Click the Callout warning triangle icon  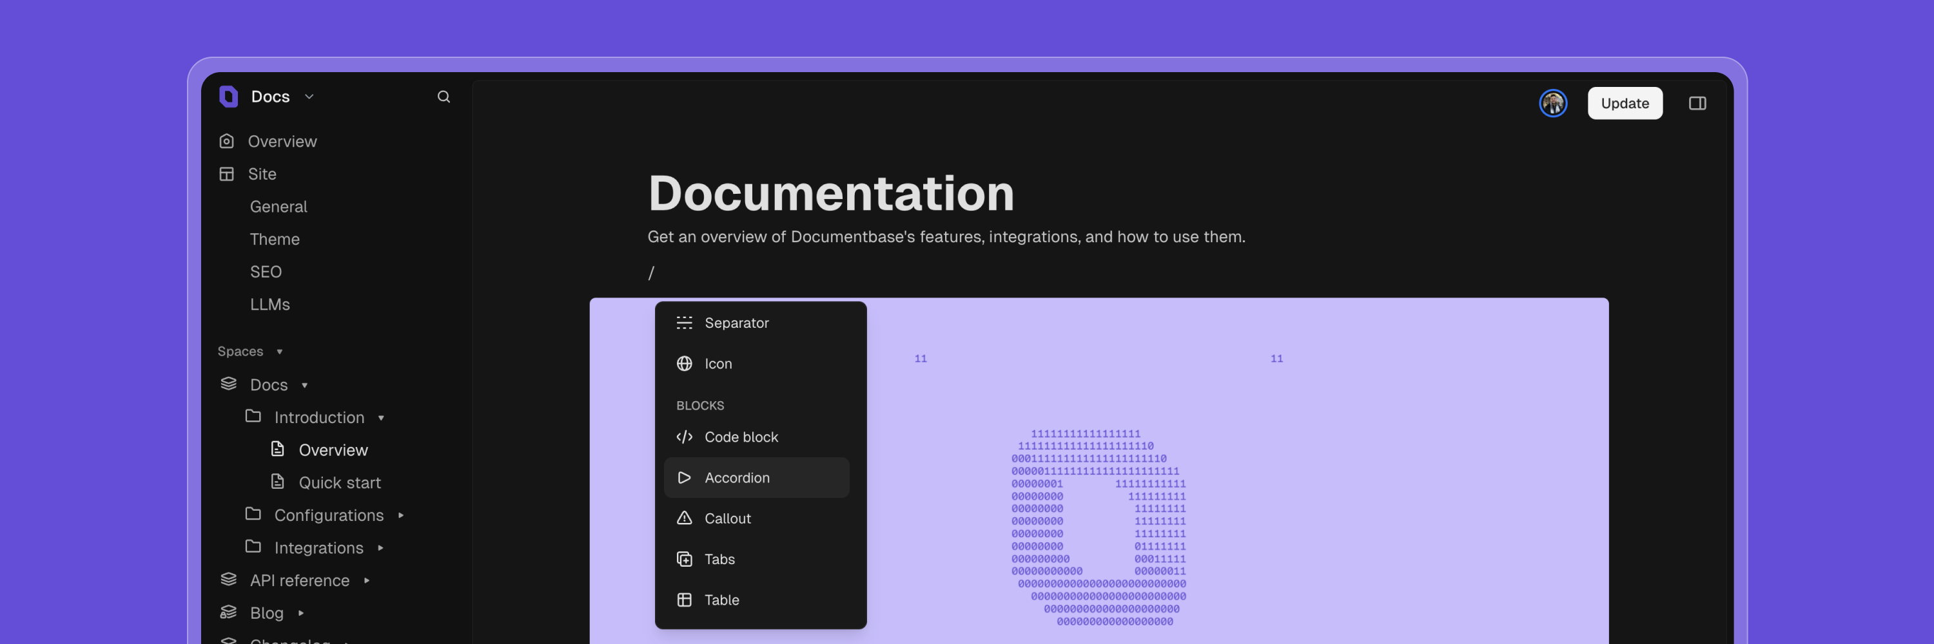(684, 518)
